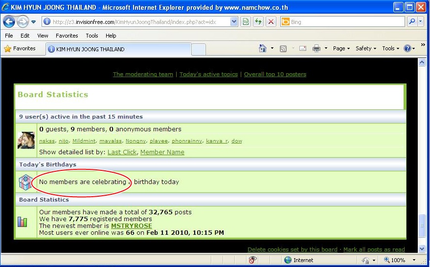The height and width of the screenshot is (267, 430).
Task: Click the RSS feeds icon
Action: pos(283,49)
